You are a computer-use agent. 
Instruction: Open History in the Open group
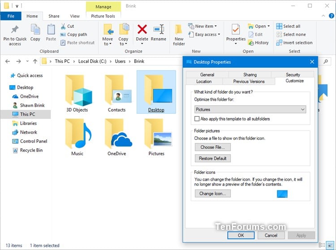coord(258,43)
